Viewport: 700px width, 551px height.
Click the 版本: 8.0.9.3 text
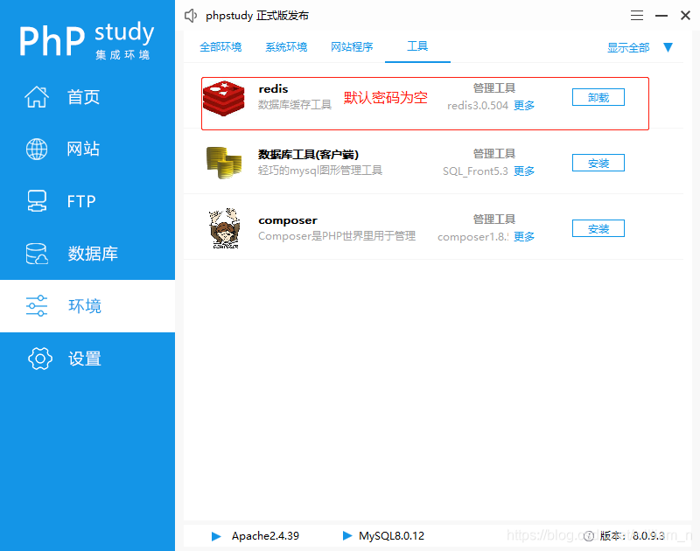632,536
